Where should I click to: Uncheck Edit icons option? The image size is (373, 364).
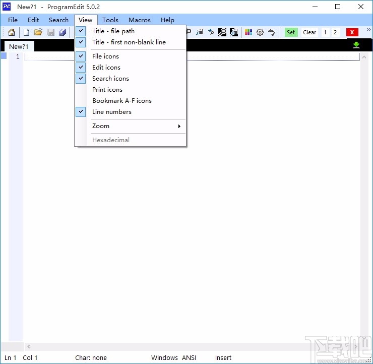click(x=130, y=68)
